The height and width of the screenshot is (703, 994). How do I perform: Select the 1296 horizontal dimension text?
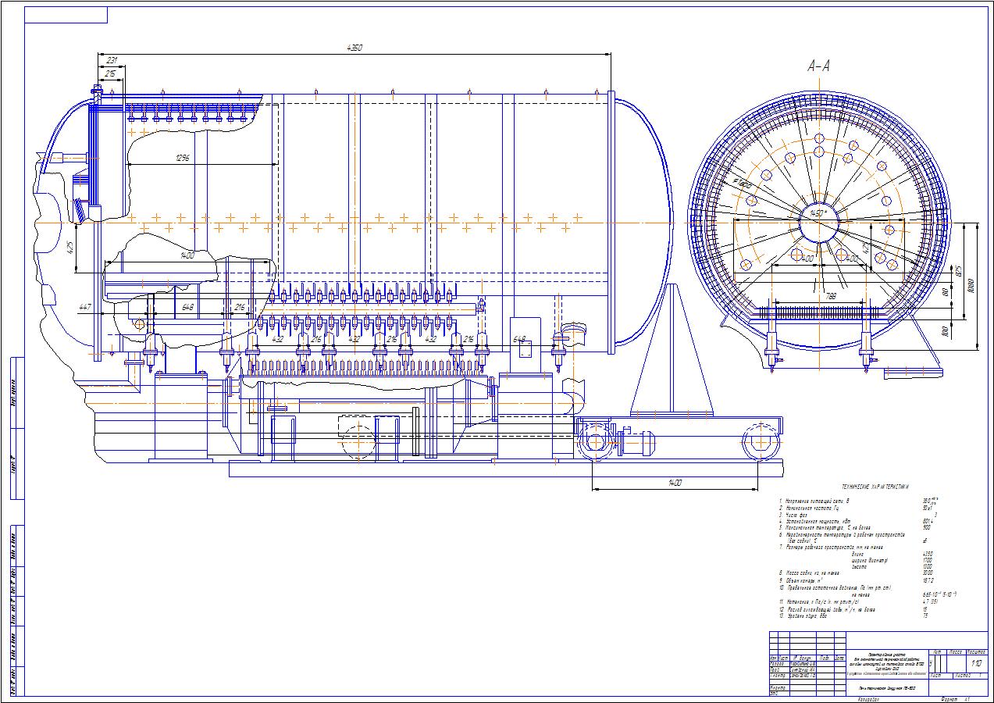(x=183, y=158)
